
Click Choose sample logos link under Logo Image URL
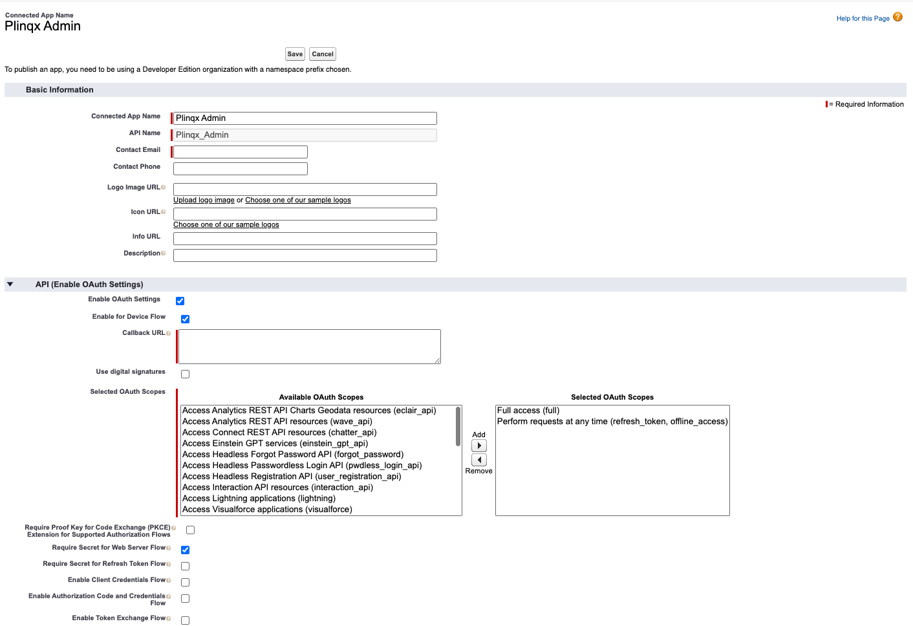tap(298, 200)
